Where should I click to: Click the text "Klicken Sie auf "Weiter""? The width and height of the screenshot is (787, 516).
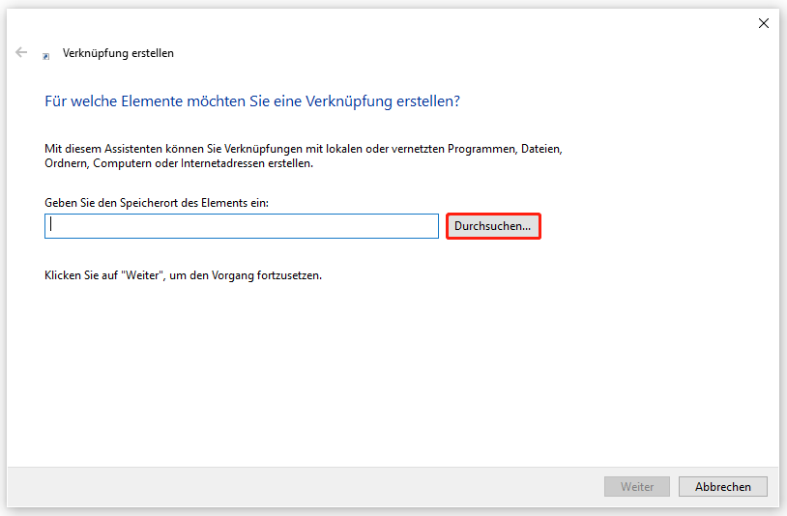click(104, 275)
